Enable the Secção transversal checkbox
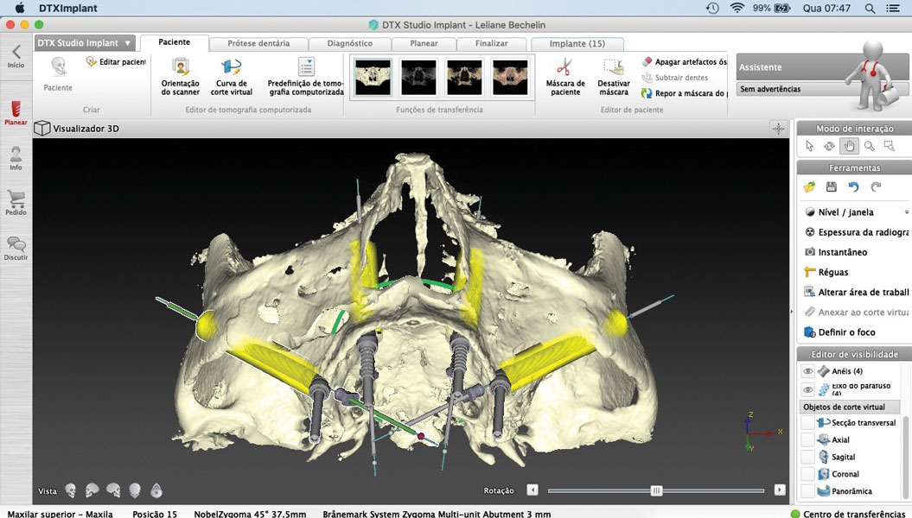This screenshot has width=912, height=518. coord(807,423)
